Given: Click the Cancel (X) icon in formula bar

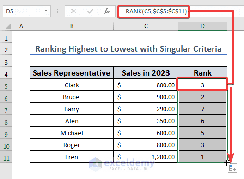Looking at the screenshot, I should pyautogui.click(x=73, y=11).
